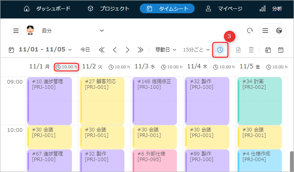The image size is (294, 172).
Task: Click the 10.00 h total for 11/1
Action: click(x=66, y=67)
